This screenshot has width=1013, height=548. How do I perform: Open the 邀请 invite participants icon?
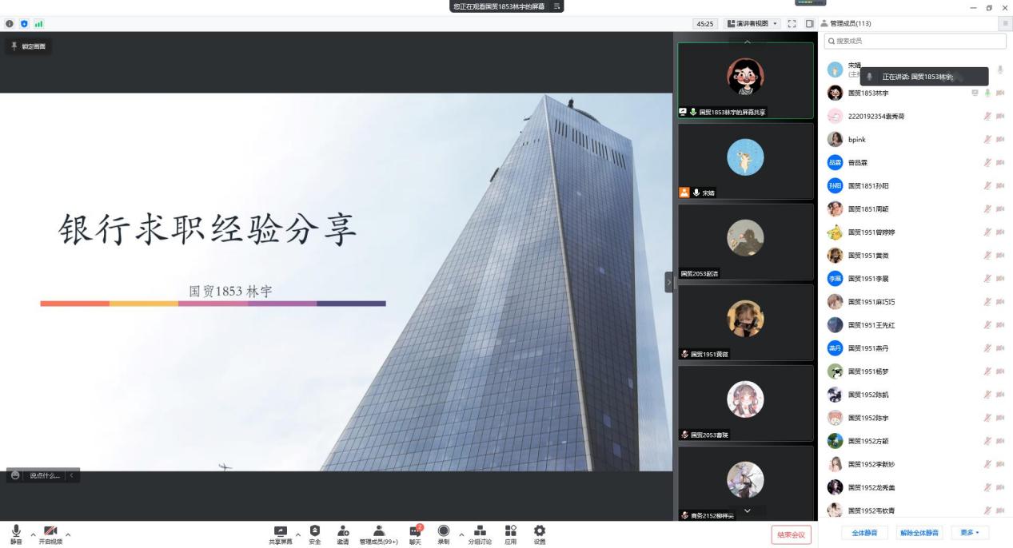(342, 531)
